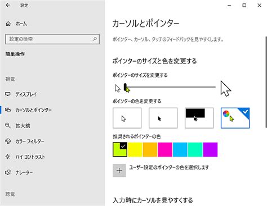Image resolution: width=267 pixels, height=206 pixels.
Task: Open ホーム in the sidebar
Action: tap(21, 24)
